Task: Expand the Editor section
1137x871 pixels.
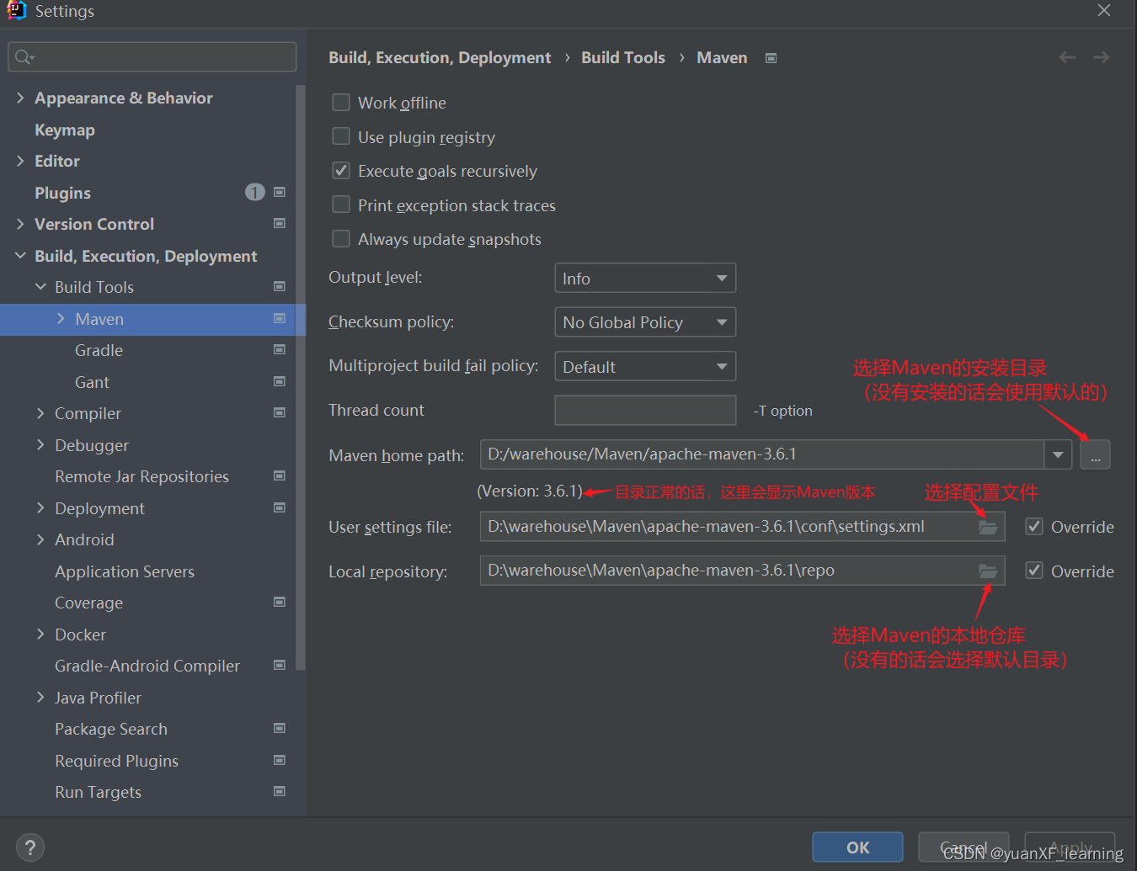Action: [20, 161]
